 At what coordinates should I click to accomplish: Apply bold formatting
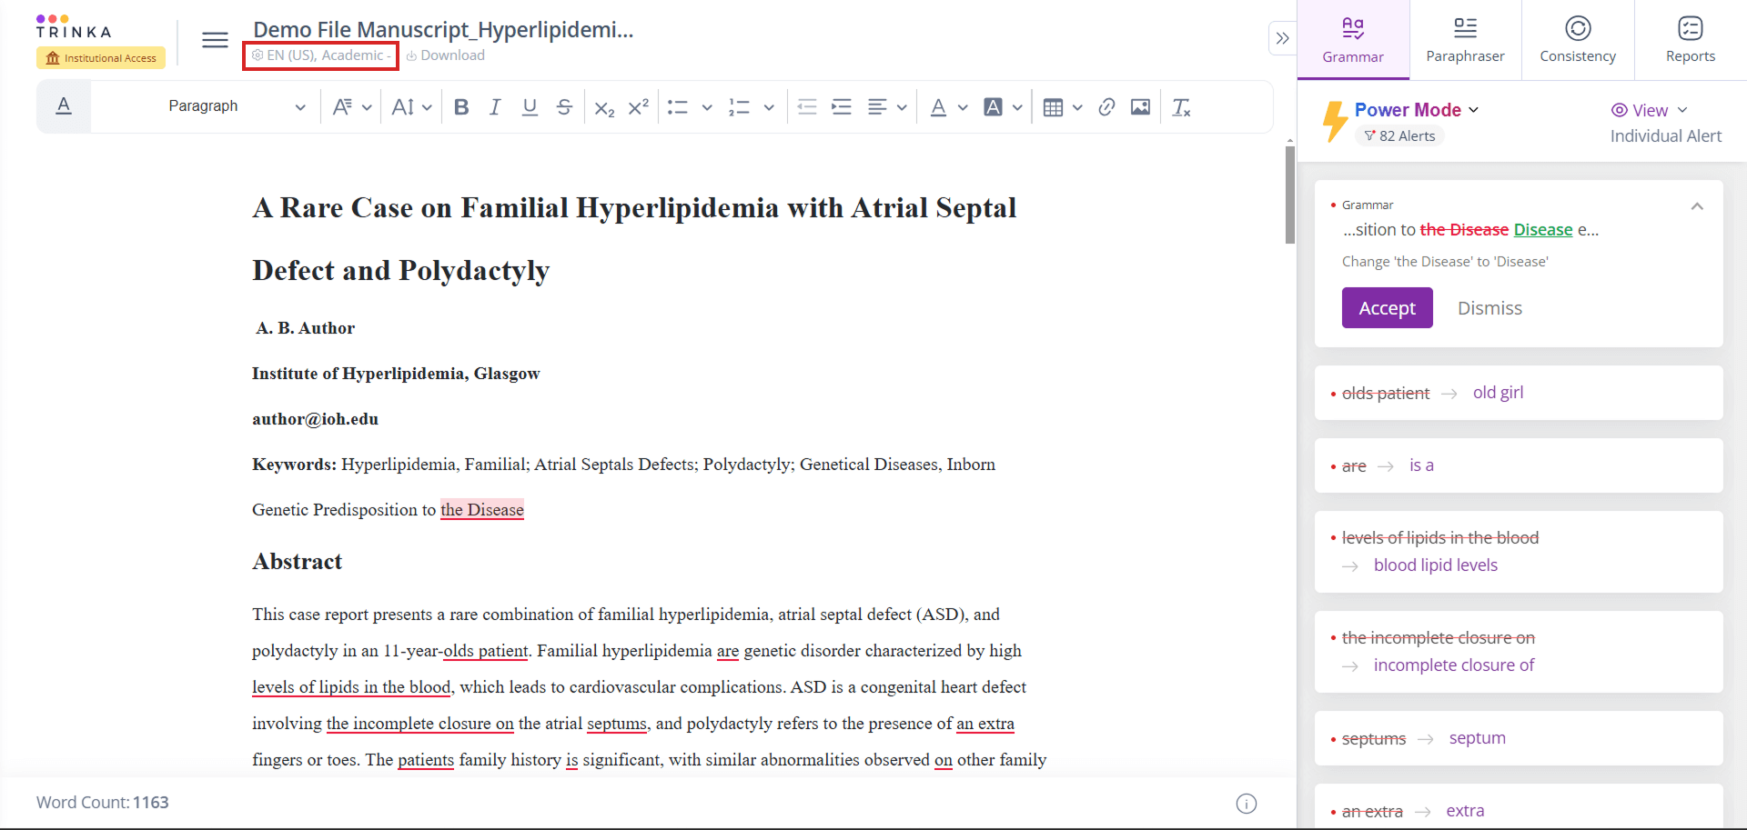pos(461,107)
